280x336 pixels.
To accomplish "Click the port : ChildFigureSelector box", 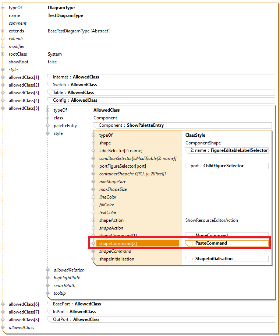I will 227,166.
